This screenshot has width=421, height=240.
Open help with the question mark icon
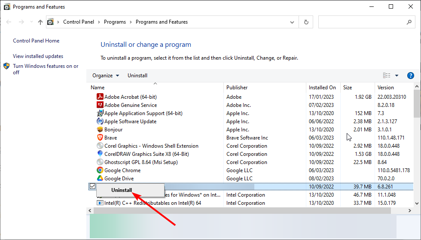click(x=411, y=76)
